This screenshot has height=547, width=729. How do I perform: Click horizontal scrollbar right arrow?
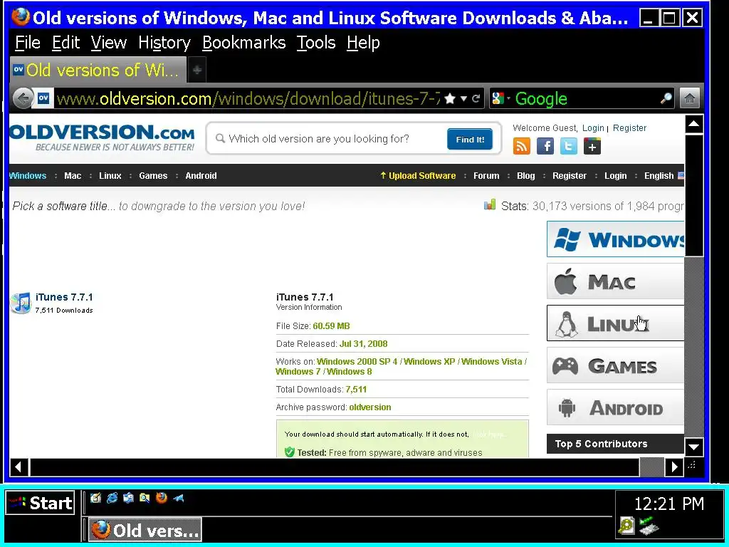coord(674,467)
